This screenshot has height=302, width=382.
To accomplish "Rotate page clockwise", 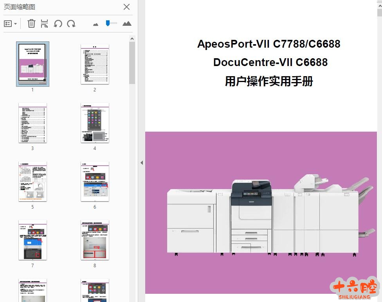I will coord(71,24).
